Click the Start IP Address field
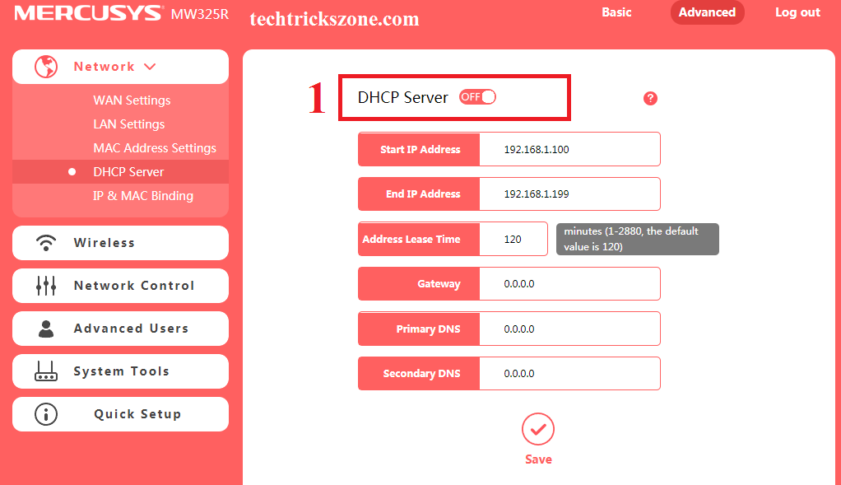 (x=569, y=150)
